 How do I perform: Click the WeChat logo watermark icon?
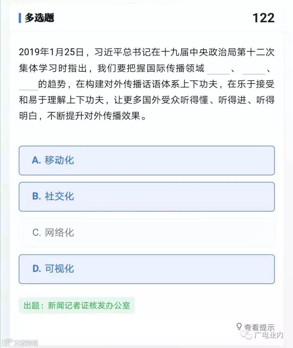(247, 335)
